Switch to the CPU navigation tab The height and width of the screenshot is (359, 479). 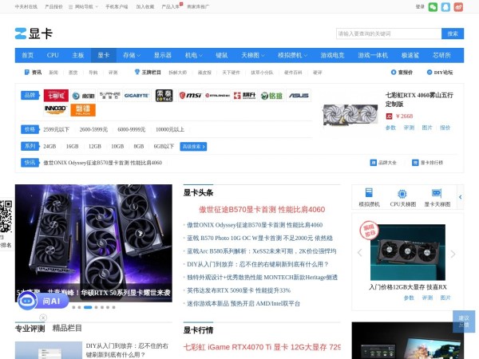[53, 55]
